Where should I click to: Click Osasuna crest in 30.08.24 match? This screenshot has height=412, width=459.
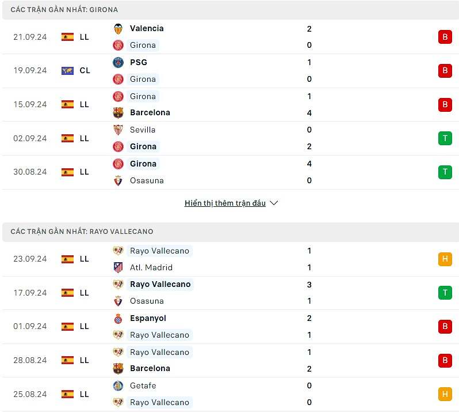pyautogui.click(x=118, y=180)
